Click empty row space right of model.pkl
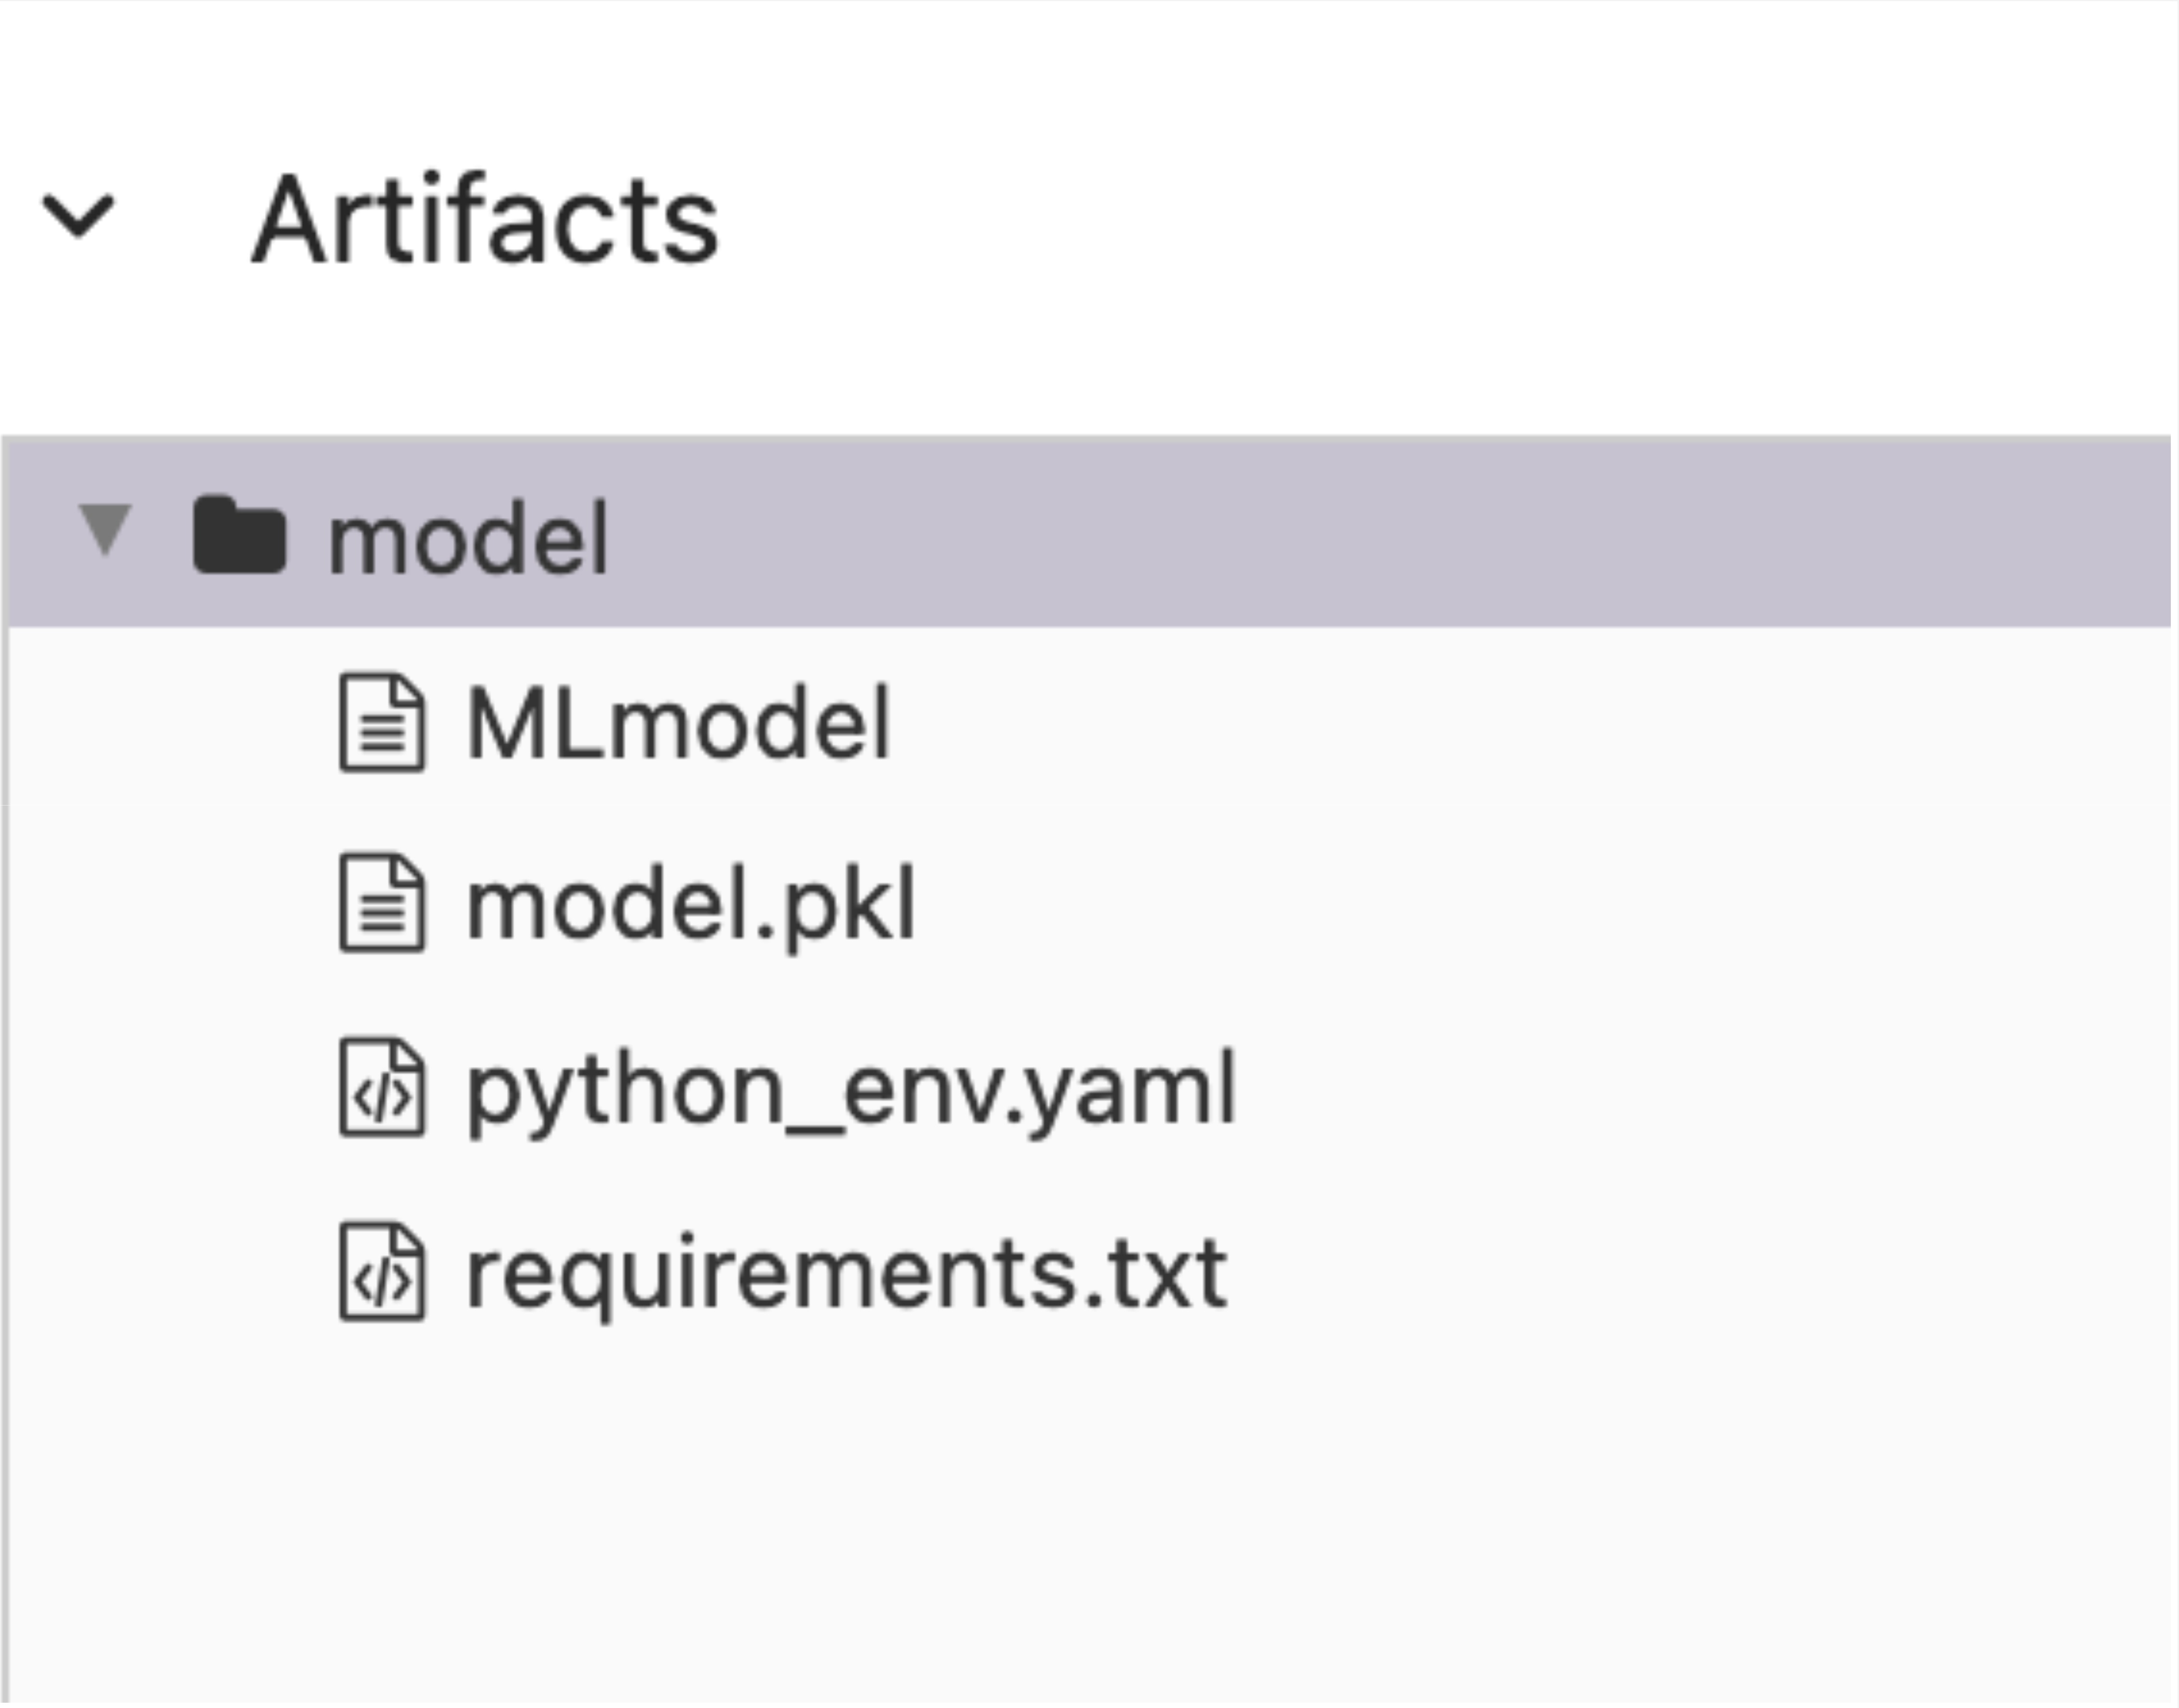The image size is (2179, 1708). tap(1540, 905)
